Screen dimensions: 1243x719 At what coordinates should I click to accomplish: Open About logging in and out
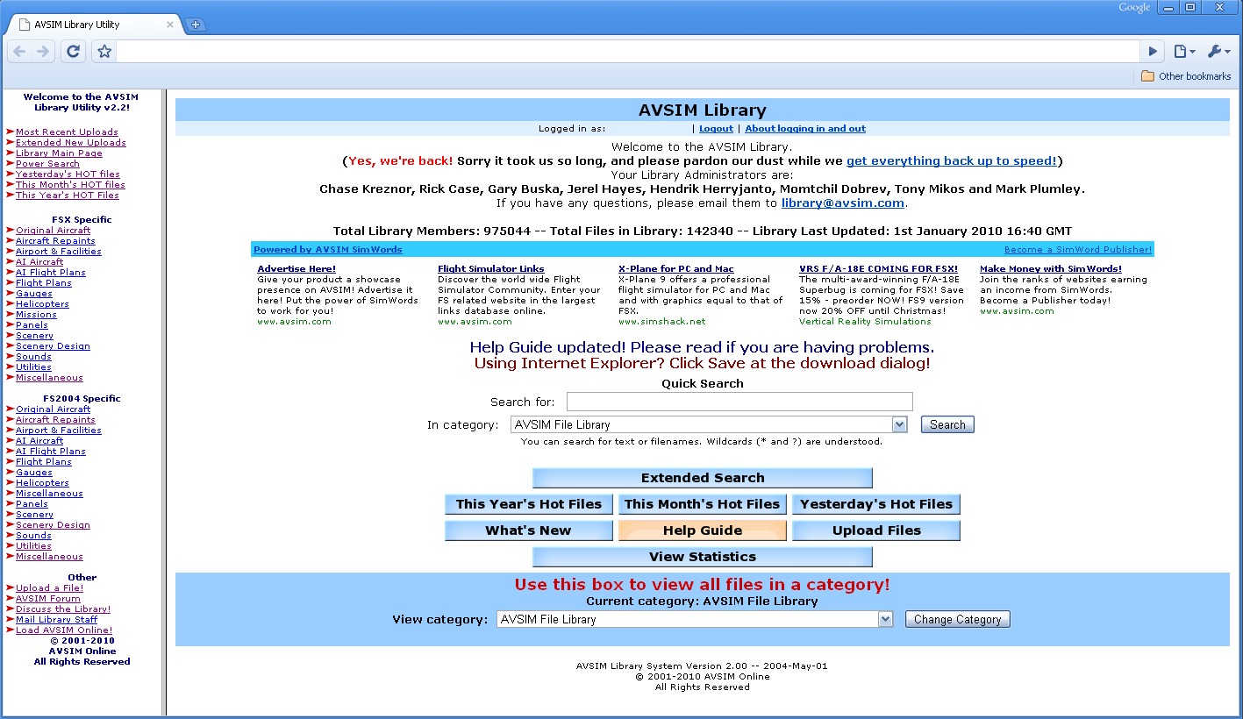[x=805, y=129]
